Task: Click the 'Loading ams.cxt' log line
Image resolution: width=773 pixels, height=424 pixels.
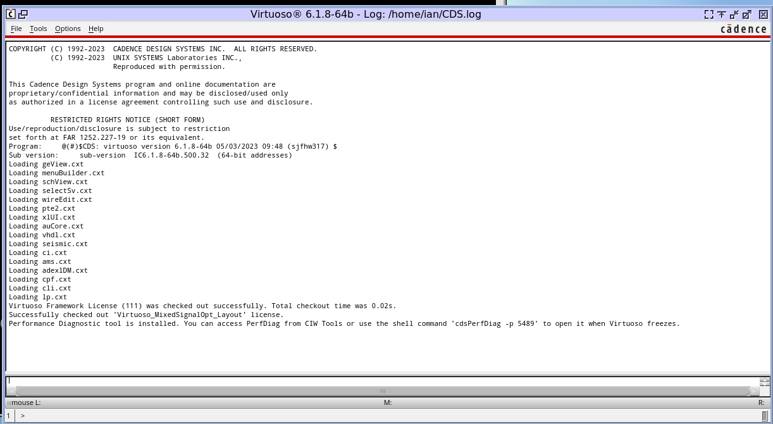Action: pyautogui.click(x=40, y=261)
